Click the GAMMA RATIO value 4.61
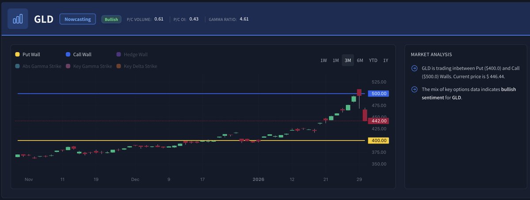 (244, 19)
